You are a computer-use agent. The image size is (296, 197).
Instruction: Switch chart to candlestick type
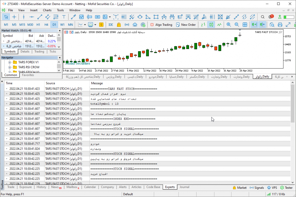coord(211,25)
